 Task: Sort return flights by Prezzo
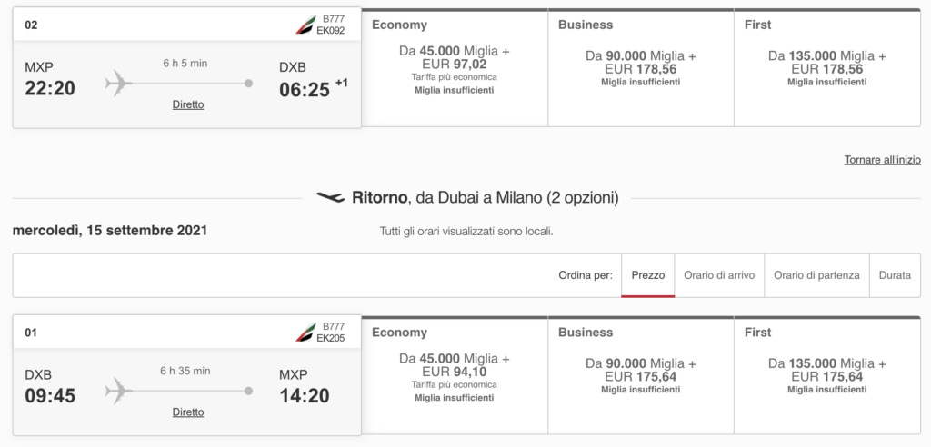point(647,275)
